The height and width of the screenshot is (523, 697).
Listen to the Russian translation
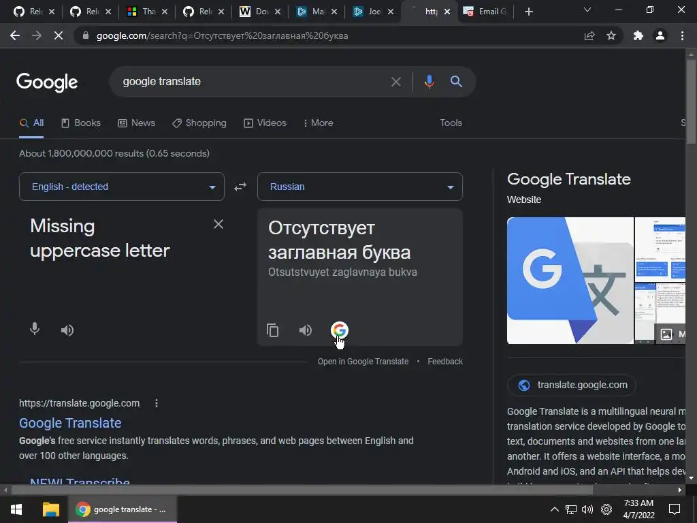(x=306, y=330)
